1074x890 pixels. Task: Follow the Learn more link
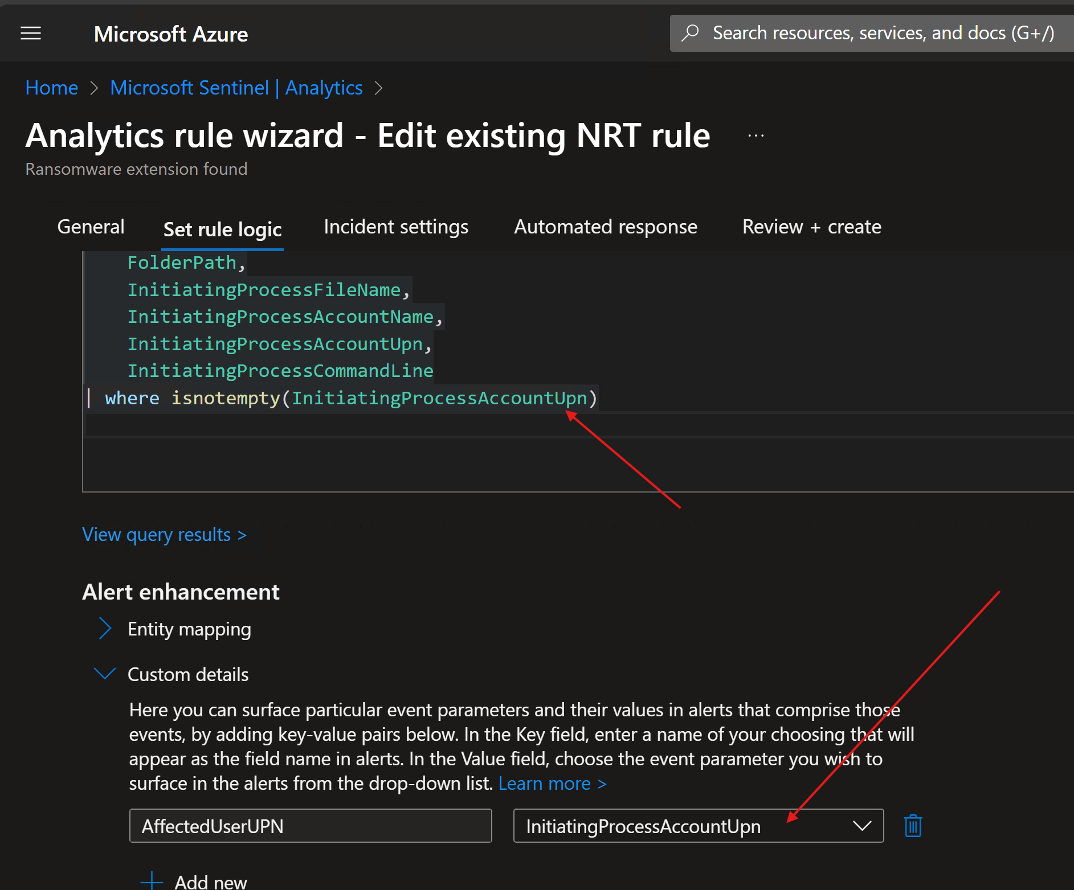point(552,784)
